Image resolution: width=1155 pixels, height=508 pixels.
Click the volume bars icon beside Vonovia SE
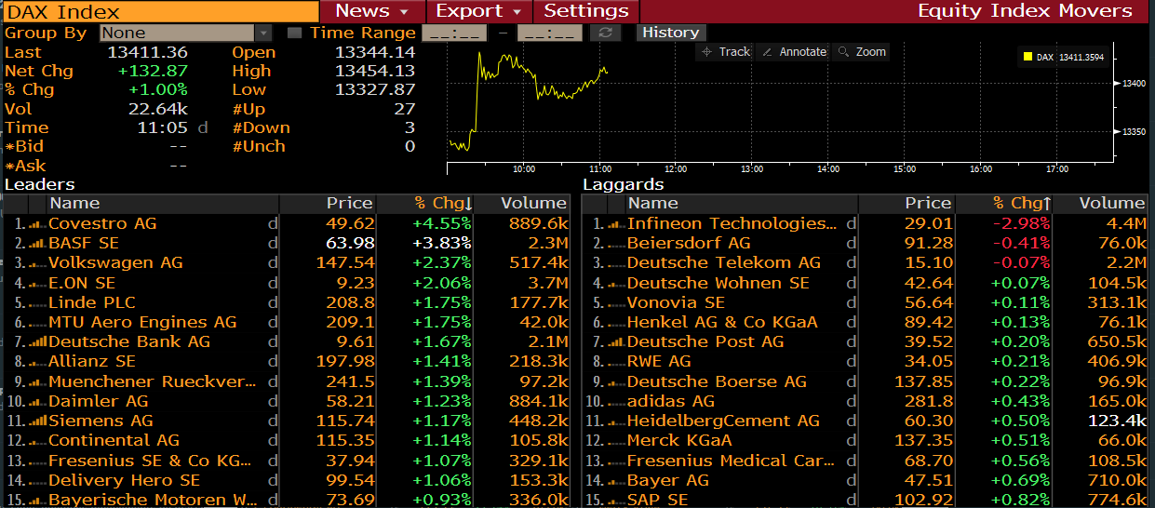pos(616,303)
